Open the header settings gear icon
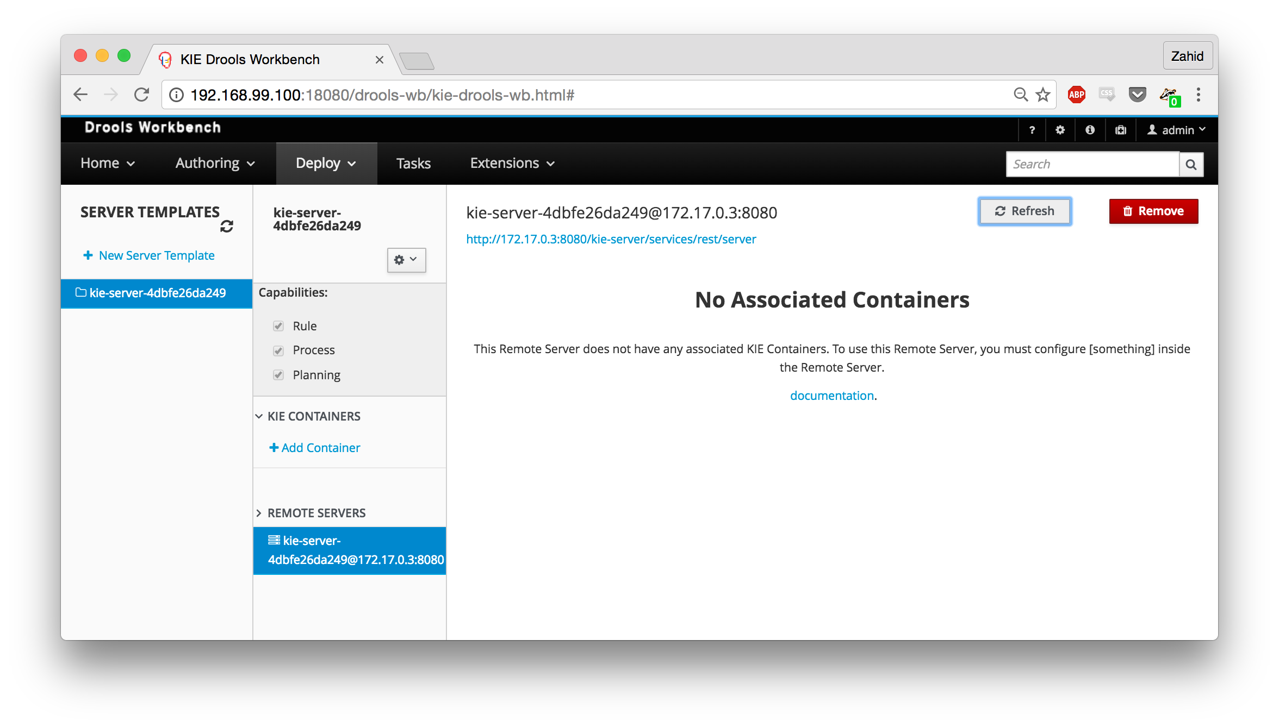The width and height of the screenshot is (1279, 727). (x=1060, y=130)
